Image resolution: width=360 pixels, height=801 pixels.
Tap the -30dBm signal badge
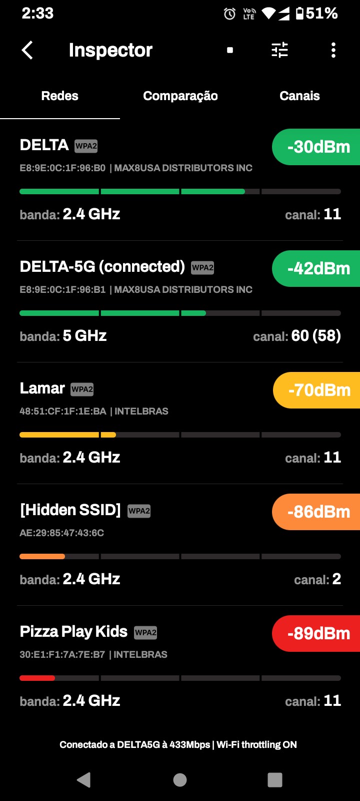click(x=318, y=147)
